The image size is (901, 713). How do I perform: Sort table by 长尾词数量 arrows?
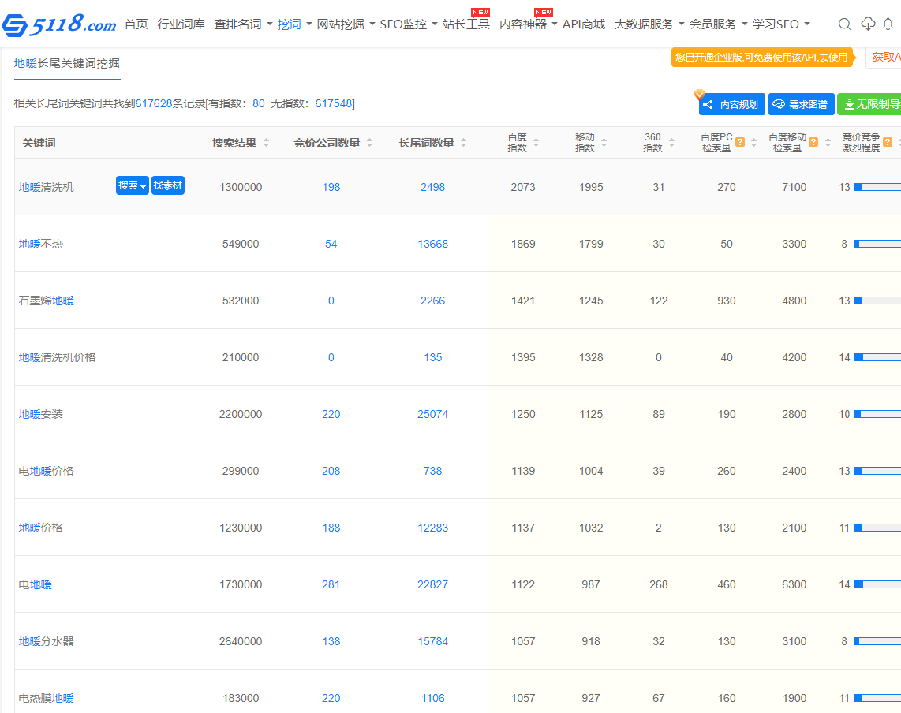coord(464,143)
